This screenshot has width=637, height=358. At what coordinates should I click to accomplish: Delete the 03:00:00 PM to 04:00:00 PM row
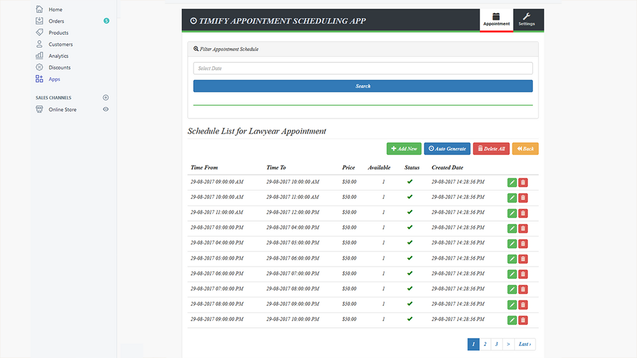523,229
